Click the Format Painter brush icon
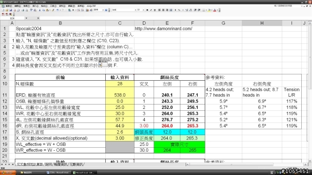The image size is (312, 175). 53,10
